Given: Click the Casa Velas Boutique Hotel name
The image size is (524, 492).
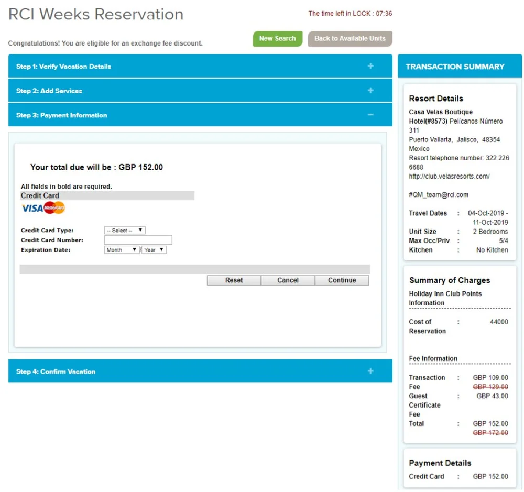Looking at the screenshot, I should tap(441, 117).
